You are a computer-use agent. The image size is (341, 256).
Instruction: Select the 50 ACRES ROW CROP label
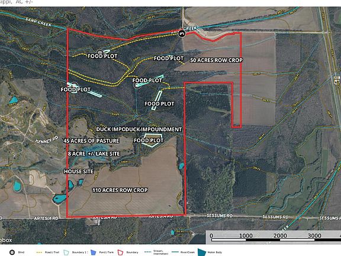coord(217,60)
